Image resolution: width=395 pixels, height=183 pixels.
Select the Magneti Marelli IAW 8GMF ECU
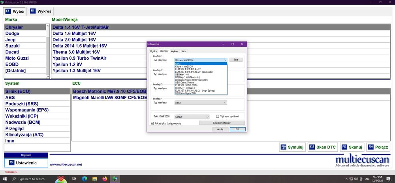231,98
